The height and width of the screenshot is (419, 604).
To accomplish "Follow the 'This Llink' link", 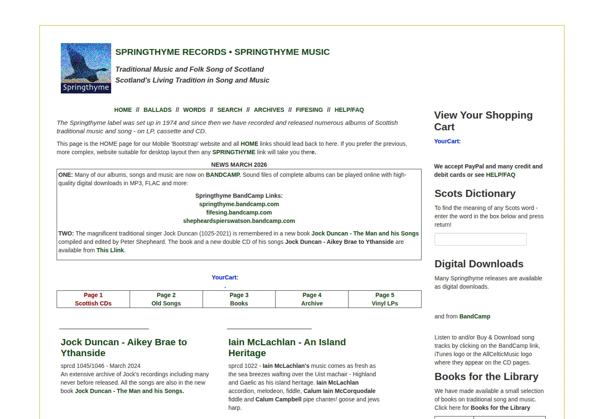I will point(110,250).
